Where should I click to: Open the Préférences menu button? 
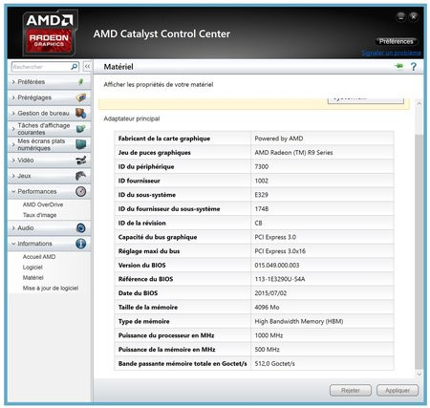point(396,41)
